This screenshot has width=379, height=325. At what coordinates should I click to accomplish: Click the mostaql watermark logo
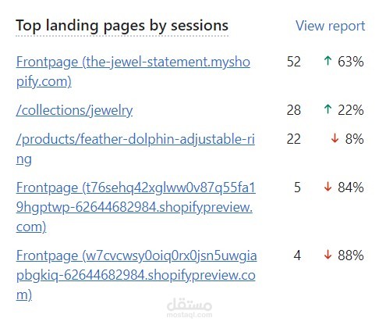[x=189, y=307]
